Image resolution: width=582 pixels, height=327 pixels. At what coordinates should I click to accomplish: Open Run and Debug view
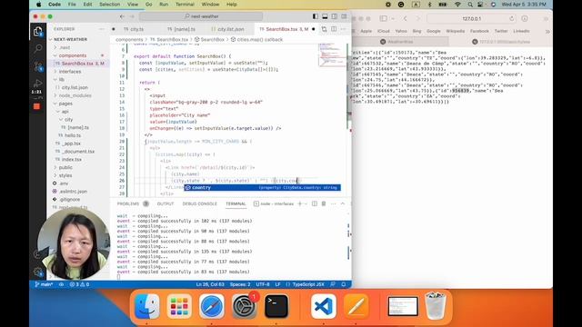37,83
